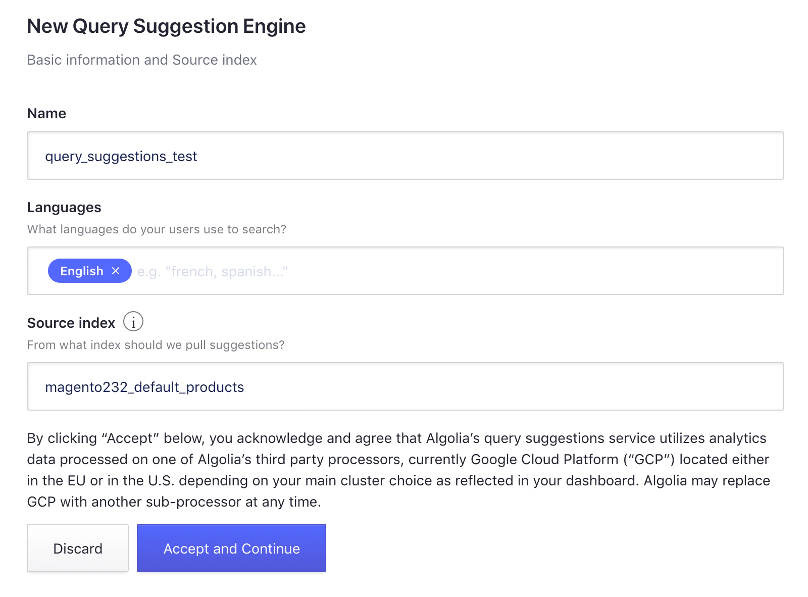808x597 pixels.
Task: Click the Languages label above the tag box
Action: (x=64, y=207)
